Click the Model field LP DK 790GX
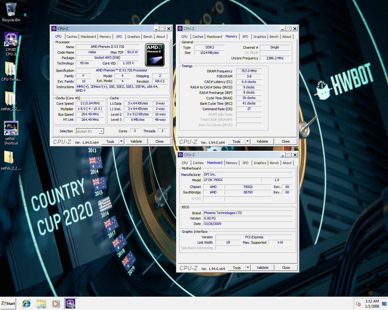This screenshot has width=388, height=310. point(232,180)
